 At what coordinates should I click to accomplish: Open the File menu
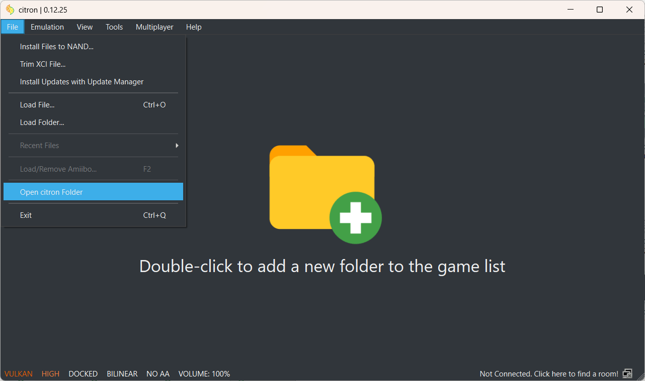click(x=13, y=27)
